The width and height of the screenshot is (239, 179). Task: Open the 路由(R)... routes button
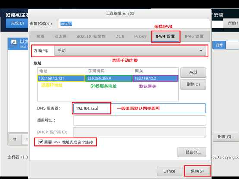pyautogui.click(x=192, y=152)
